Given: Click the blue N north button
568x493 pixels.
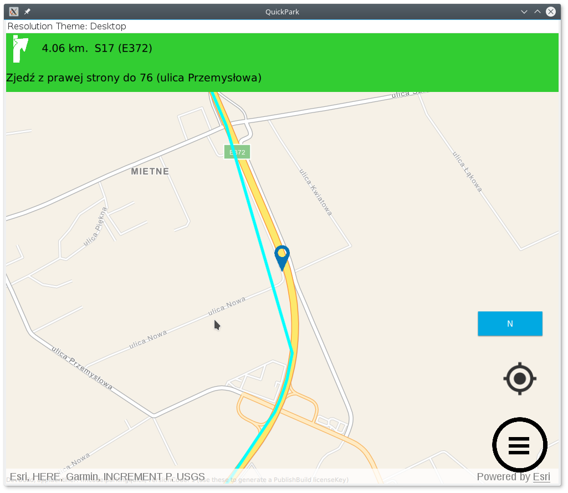Looking at the screenshot, I should tap(510, 323).
